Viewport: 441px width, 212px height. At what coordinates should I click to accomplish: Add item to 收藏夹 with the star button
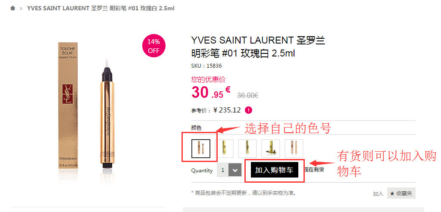pos(401,193)
